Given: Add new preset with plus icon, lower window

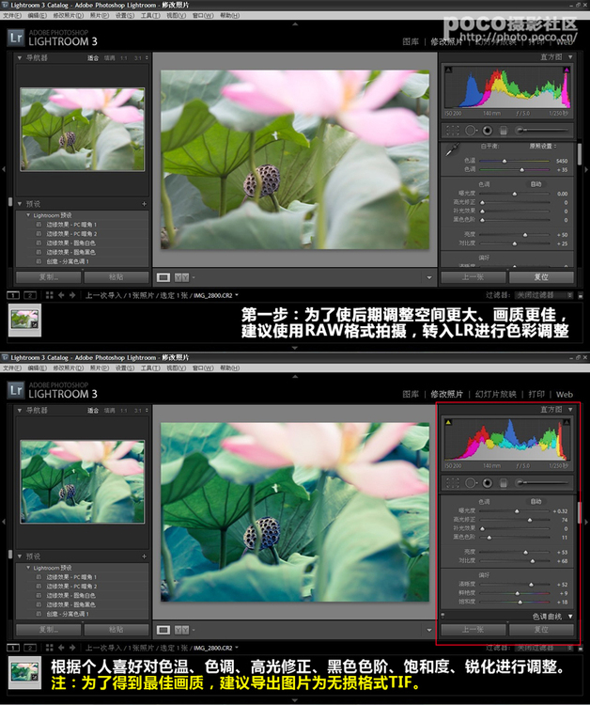Looking at the screenshot, I should [145, 556].
